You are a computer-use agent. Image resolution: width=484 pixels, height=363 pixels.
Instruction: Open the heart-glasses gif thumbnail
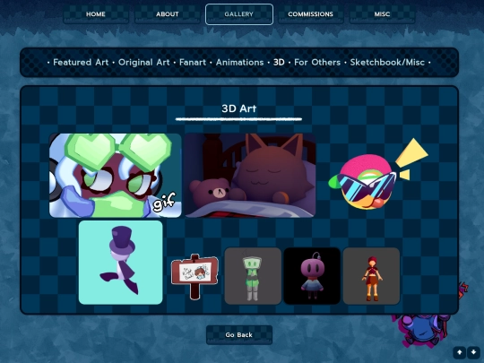115,176
